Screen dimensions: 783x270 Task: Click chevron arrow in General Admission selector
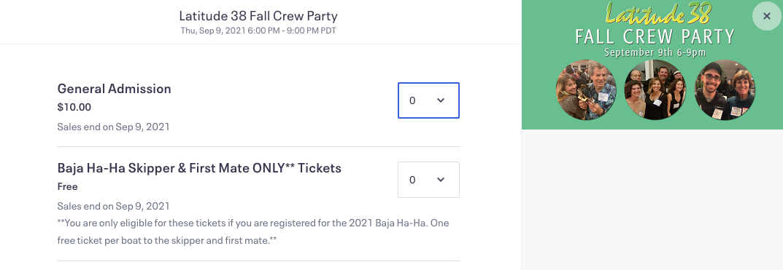point(441,100)
